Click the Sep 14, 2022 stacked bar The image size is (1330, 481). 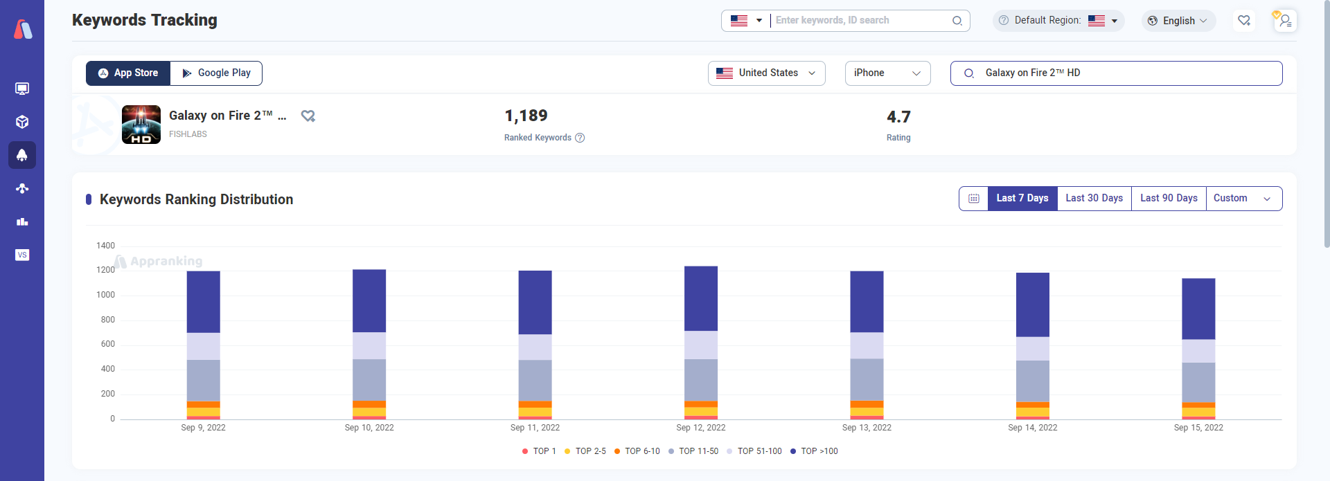[1033, 346]
